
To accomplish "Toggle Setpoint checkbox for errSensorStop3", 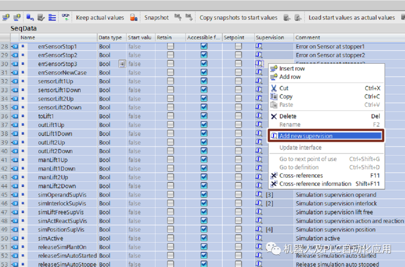I will (x=238, y=63).
